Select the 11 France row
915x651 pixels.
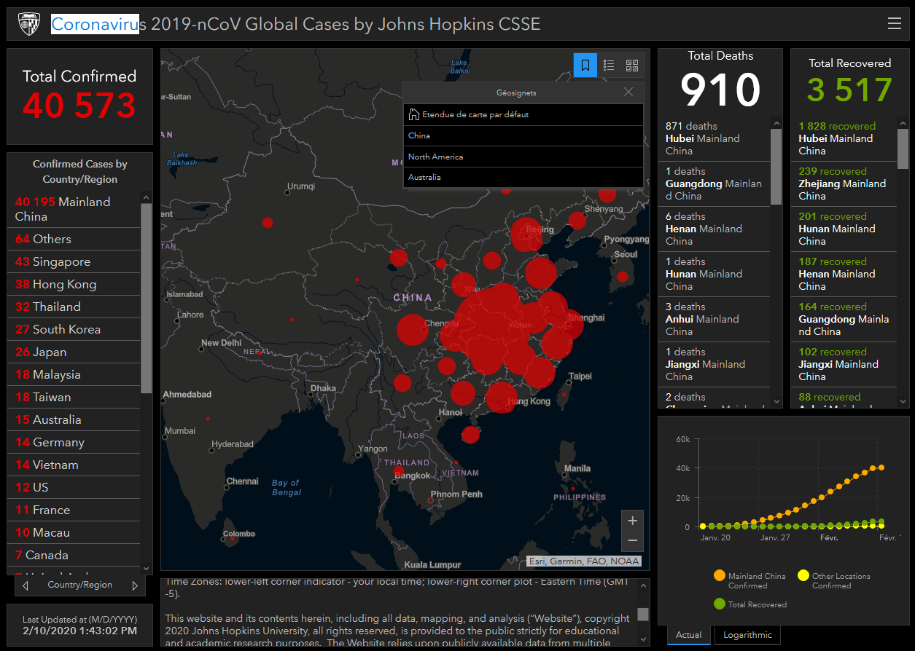coord(74,510)
